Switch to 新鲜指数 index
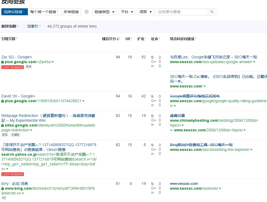Screen dimensions: 267x202 click(9, 26)
